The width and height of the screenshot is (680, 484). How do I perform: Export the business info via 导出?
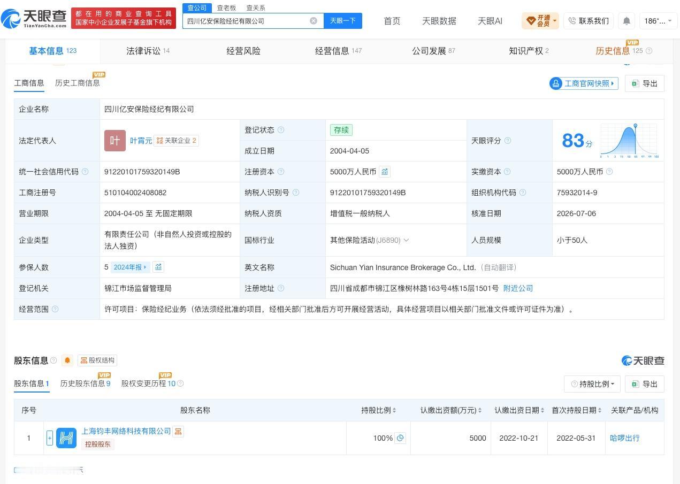644,83
